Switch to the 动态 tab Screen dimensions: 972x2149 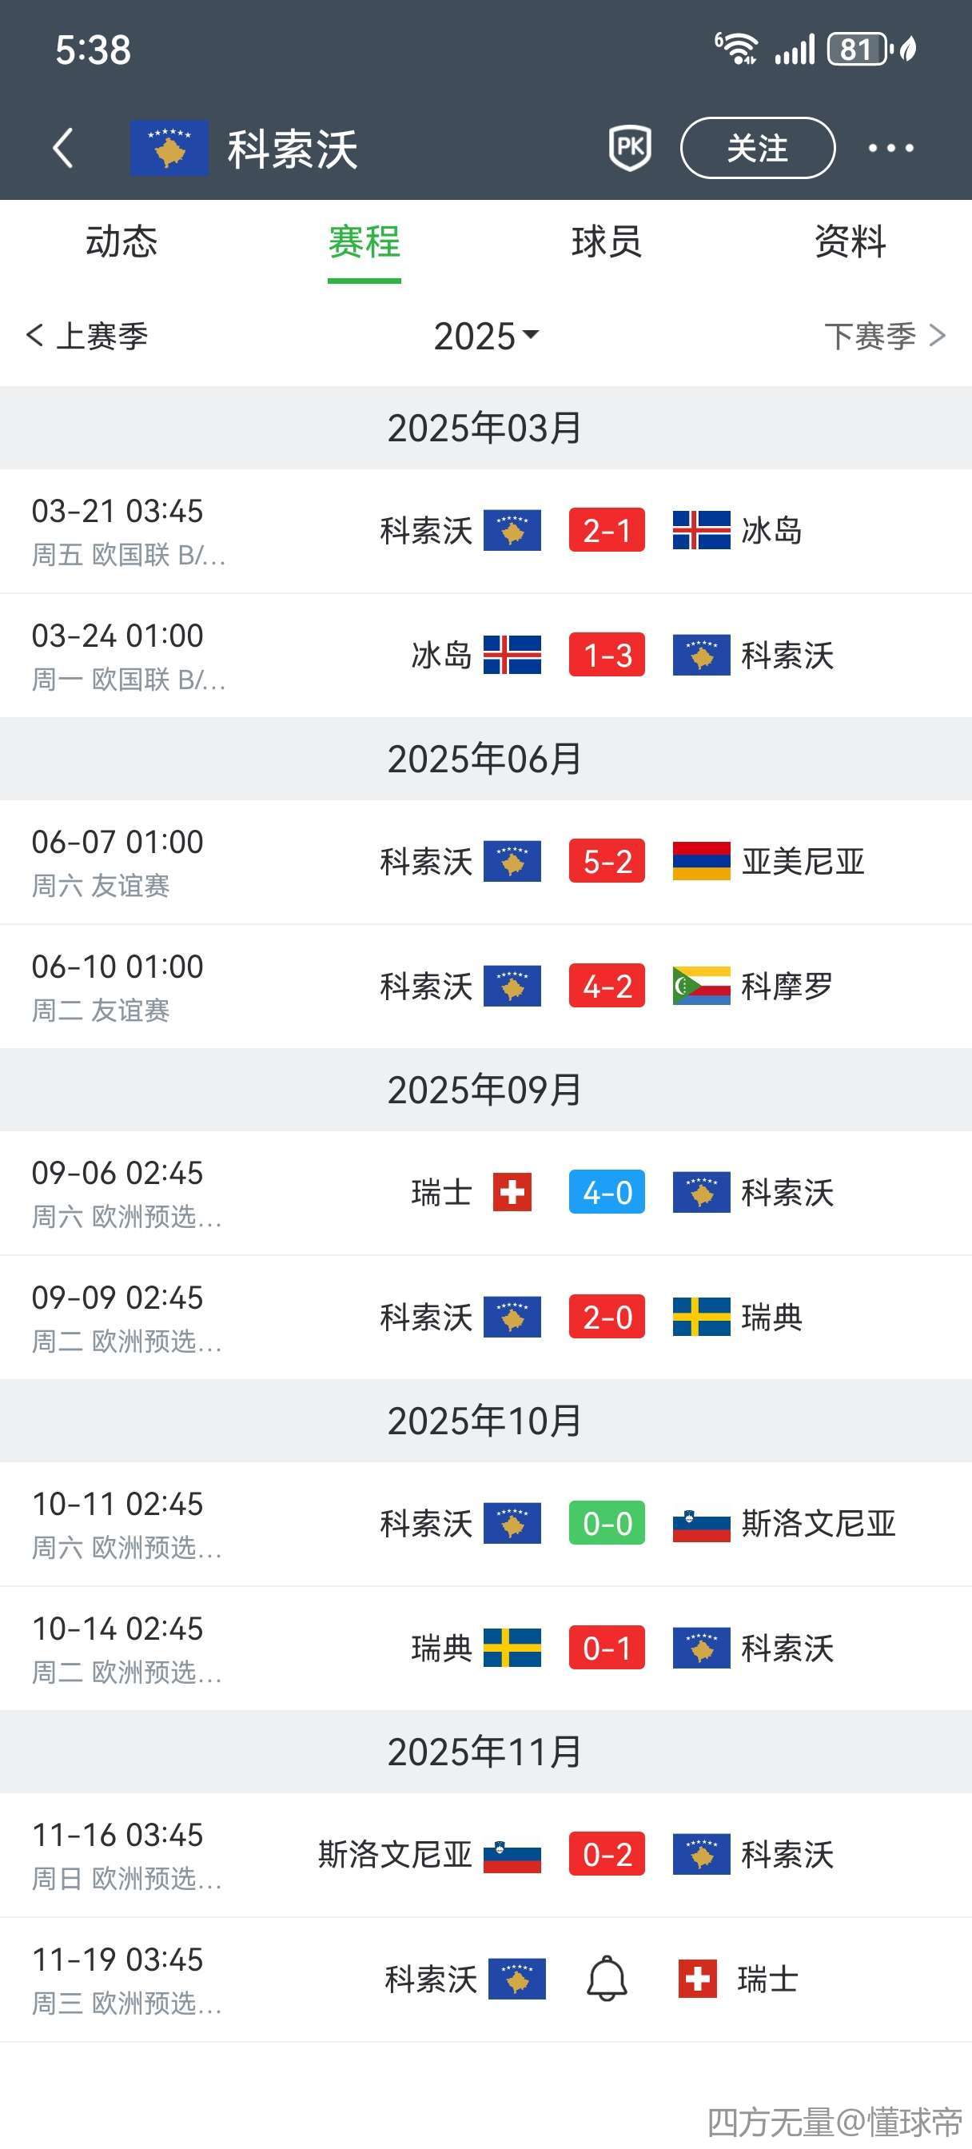[x=121, y=243]
